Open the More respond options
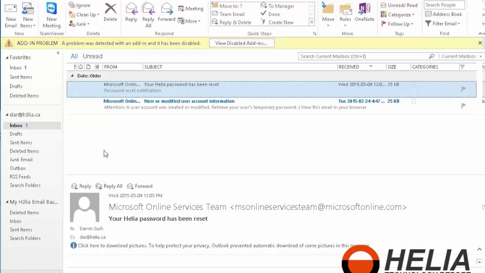This screenshot has width=485, height=273. [x=189, y=21]
